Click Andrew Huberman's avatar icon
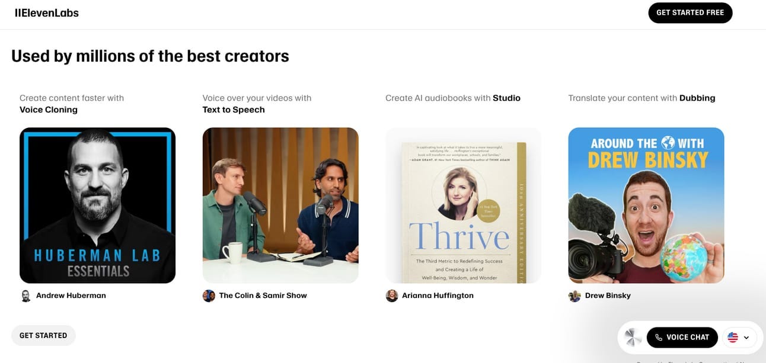 (x=25, y=295)
